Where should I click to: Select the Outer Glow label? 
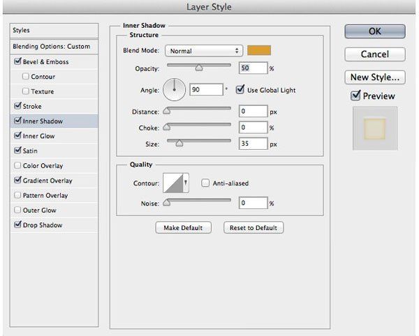pos(40,211)
